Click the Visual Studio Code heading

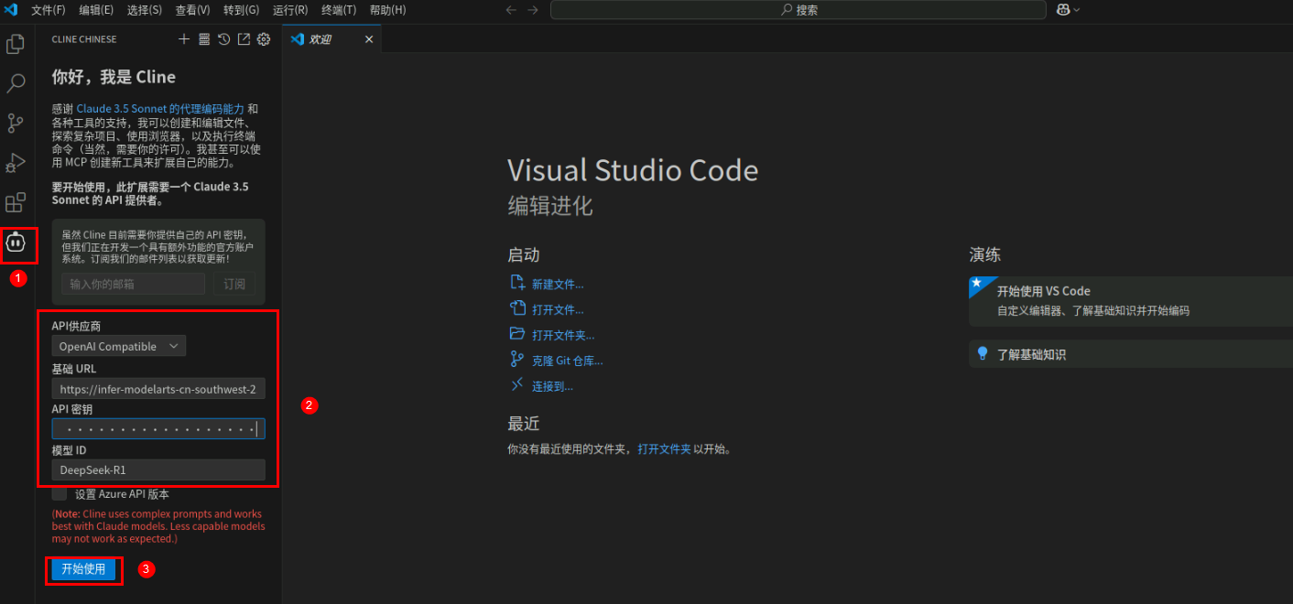(633, 170)
